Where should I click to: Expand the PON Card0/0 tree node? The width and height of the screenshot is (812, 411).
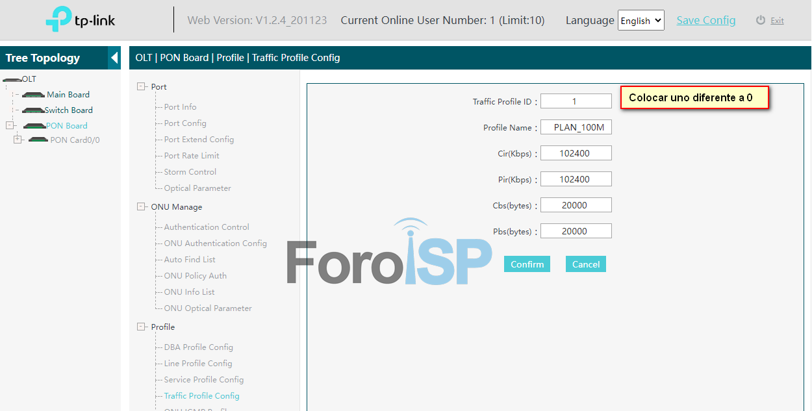coord(18,140)
